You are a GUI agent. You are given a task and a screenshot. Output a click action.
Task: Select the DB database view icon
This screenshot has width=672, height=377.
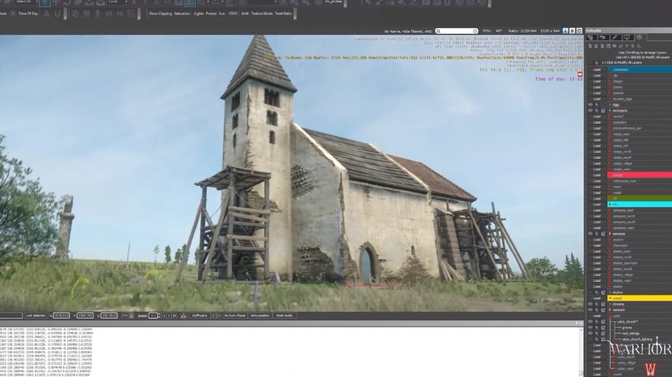coord(109,13)
